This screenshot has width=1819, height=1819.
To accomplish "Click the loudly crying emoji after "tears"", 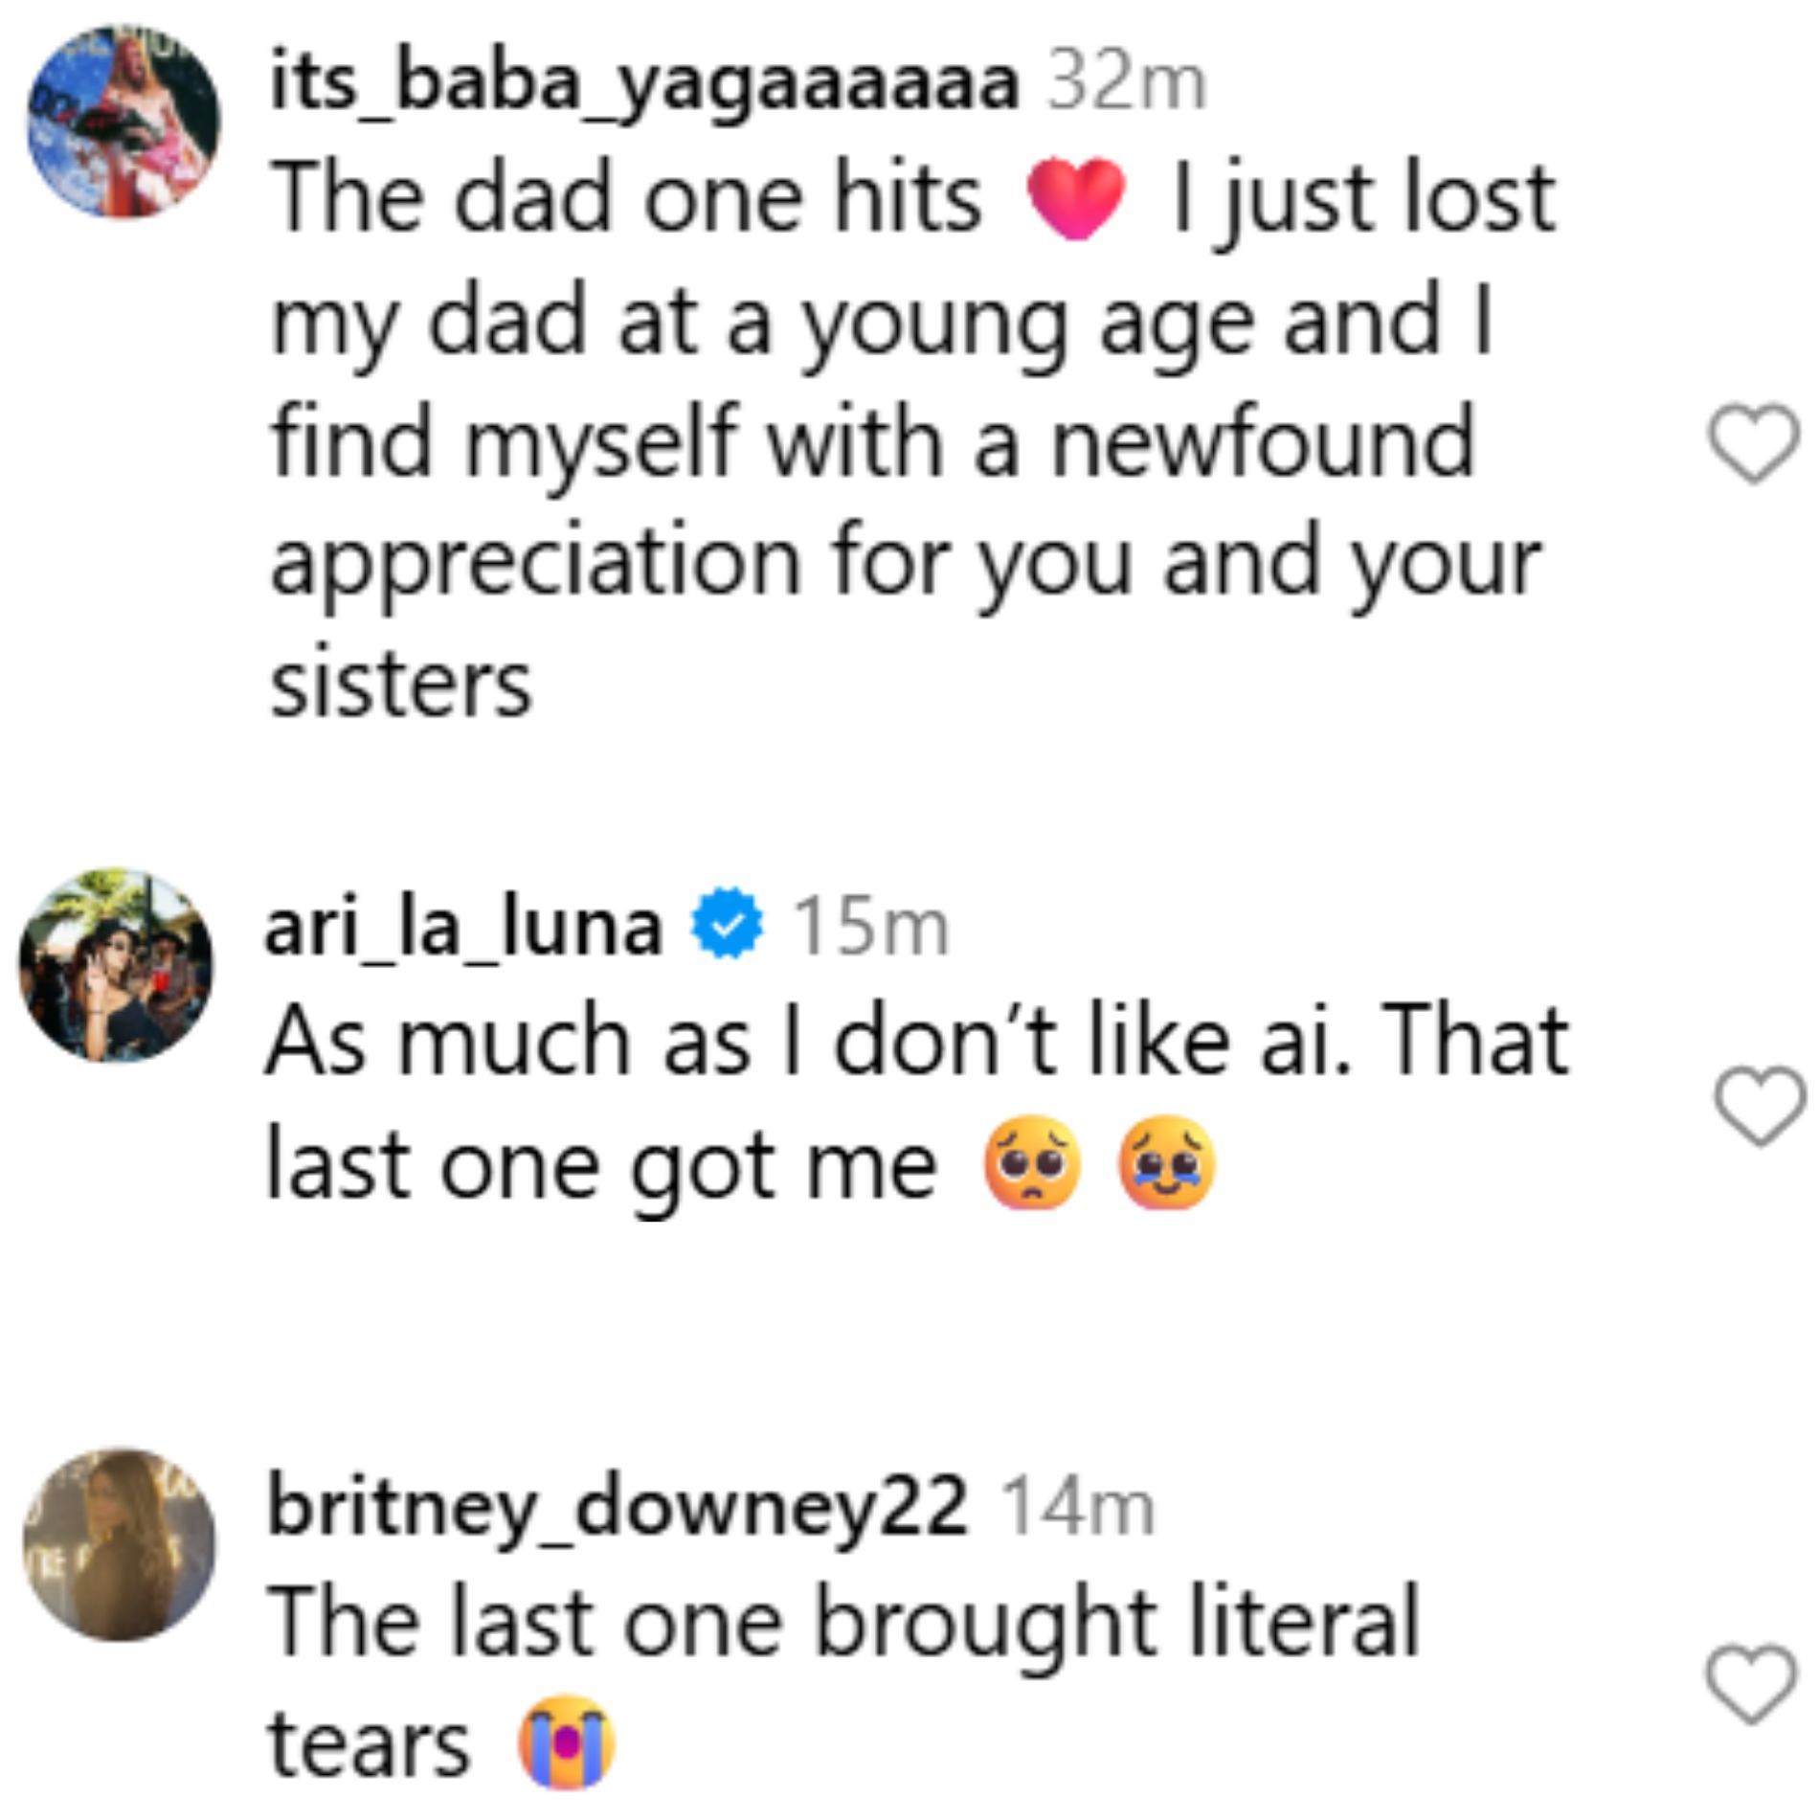I will coord(566,1741).
